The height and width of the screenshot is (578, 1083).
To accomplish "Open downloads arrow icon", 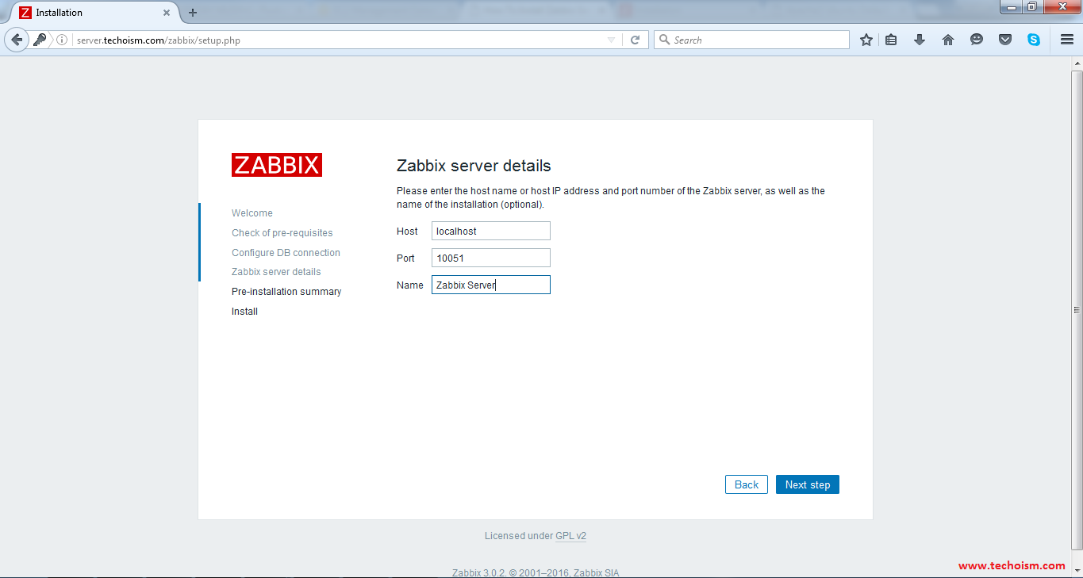I will [920, 40].
